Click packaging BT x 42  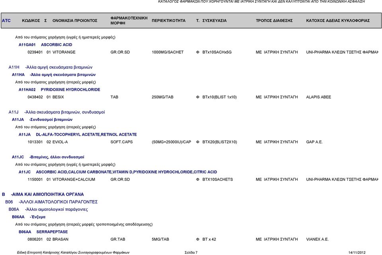pyautogui.click(x=209, y=239)
